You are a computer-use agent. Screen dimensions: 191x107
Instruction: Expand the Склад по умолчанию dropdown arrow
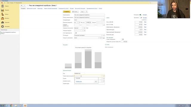tap(99, 38)
